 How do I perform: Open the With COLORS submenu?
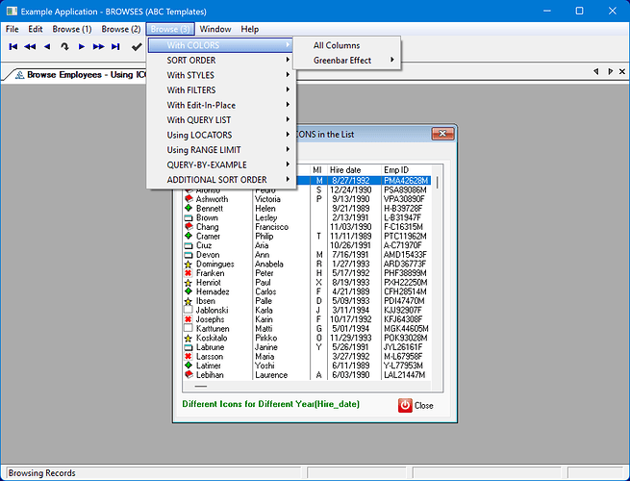tap(220, 45)
